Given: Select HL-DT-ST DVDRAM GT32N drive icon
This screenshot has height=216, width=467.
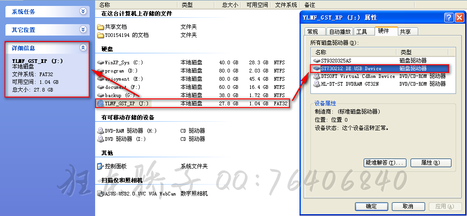Looking at the screenshot, I should coord(317,84).
